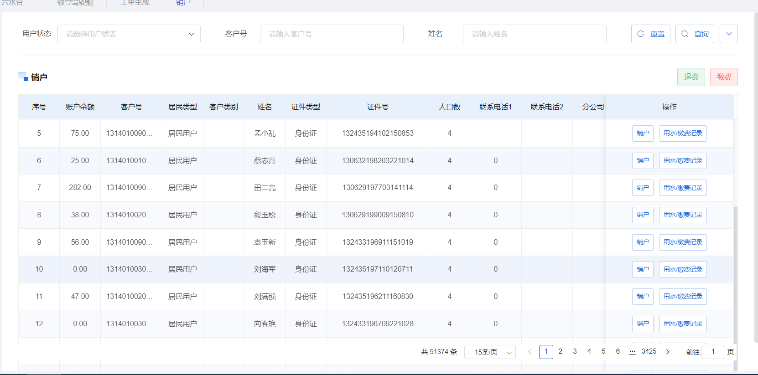Viewport: 758px width, 375px height.
Task: Expand more filters with the chevron button
Action: [x=729, y=34]
